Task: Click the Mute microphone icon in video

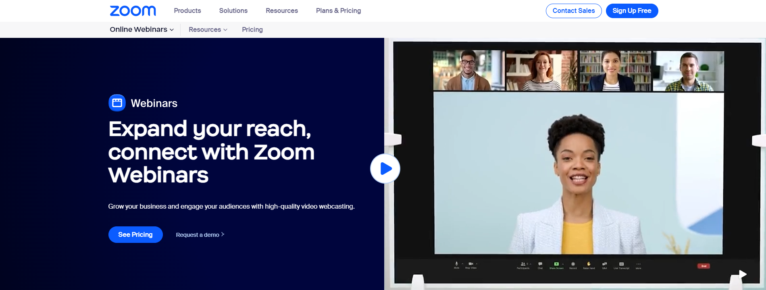Action: click(x=456, y=264)
